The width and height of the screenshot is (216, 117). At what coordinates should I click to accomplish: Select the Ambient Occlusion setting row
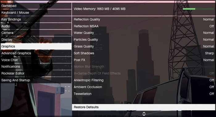coord(143,87)
